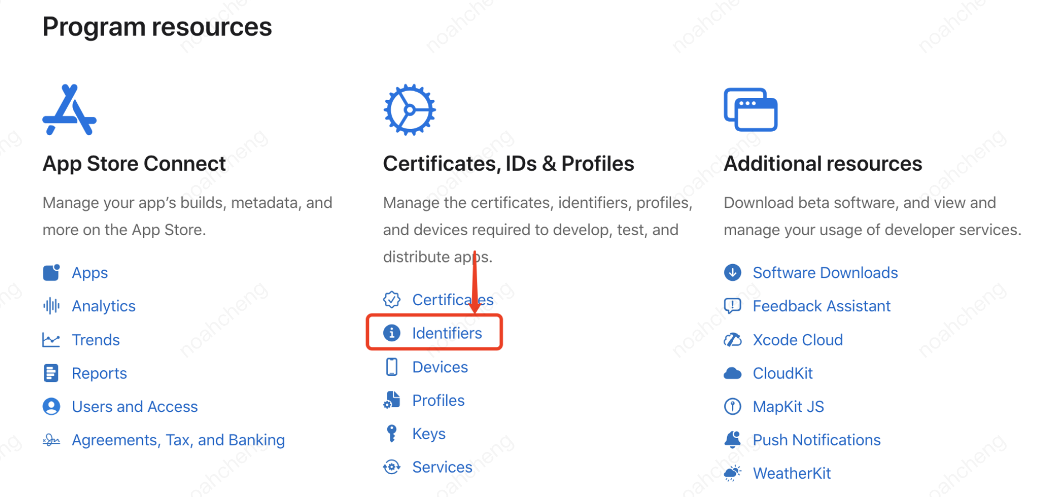
Task: Open the Reports link
Action: click(x=99, y=374)
